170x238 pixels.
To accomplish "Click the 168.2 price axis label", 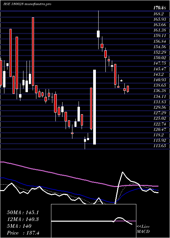I will click(x=158, y=14).
